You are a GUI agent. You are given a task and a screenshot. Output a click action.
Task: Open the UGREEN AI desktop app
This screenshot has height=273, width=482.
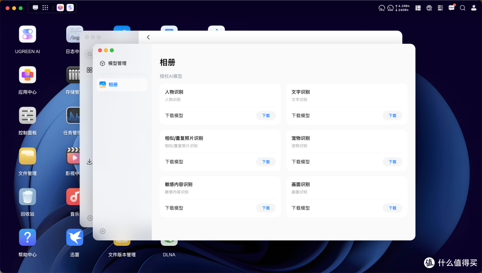coord(27,34)
